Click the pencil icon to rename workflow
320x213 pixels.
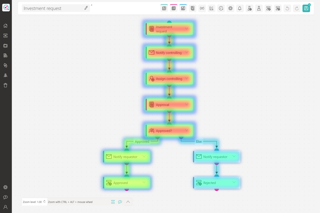(x=86, y=8)
